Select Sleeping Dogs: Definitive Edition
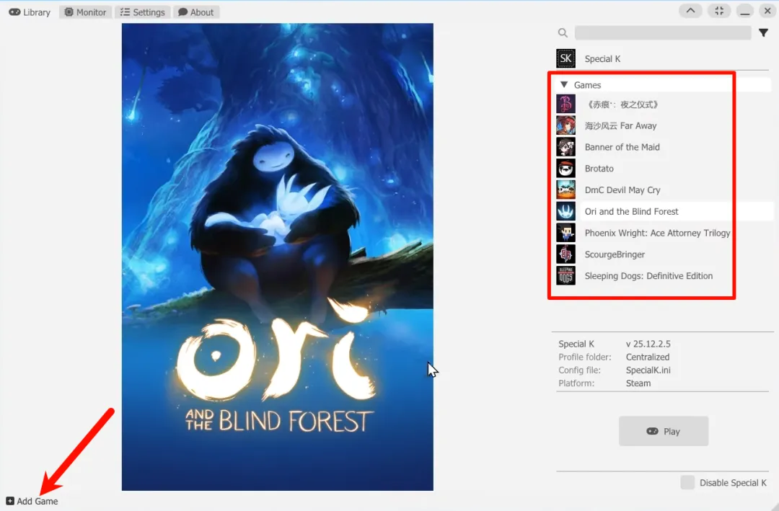779x511 pixels. coord(648,275)
